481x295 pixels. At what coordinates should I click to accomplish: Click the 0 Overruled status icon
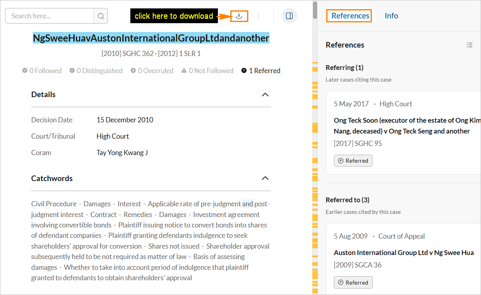pos(133,71)
